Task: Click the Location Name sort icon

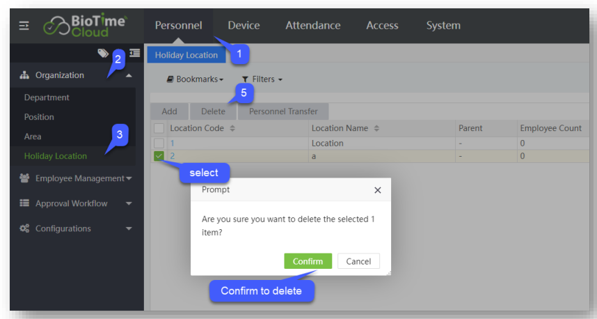Action: coord(376,129)
